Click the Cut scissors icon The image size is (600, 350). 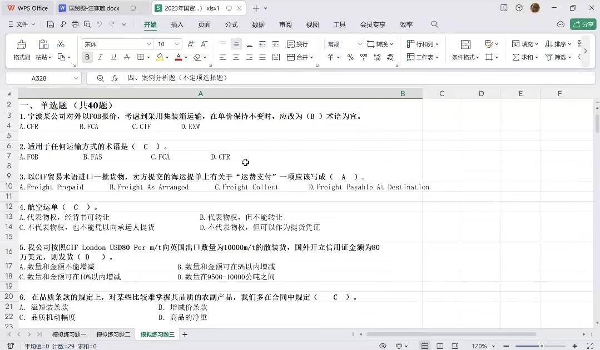pyautogui.click(x=61, y=44)
